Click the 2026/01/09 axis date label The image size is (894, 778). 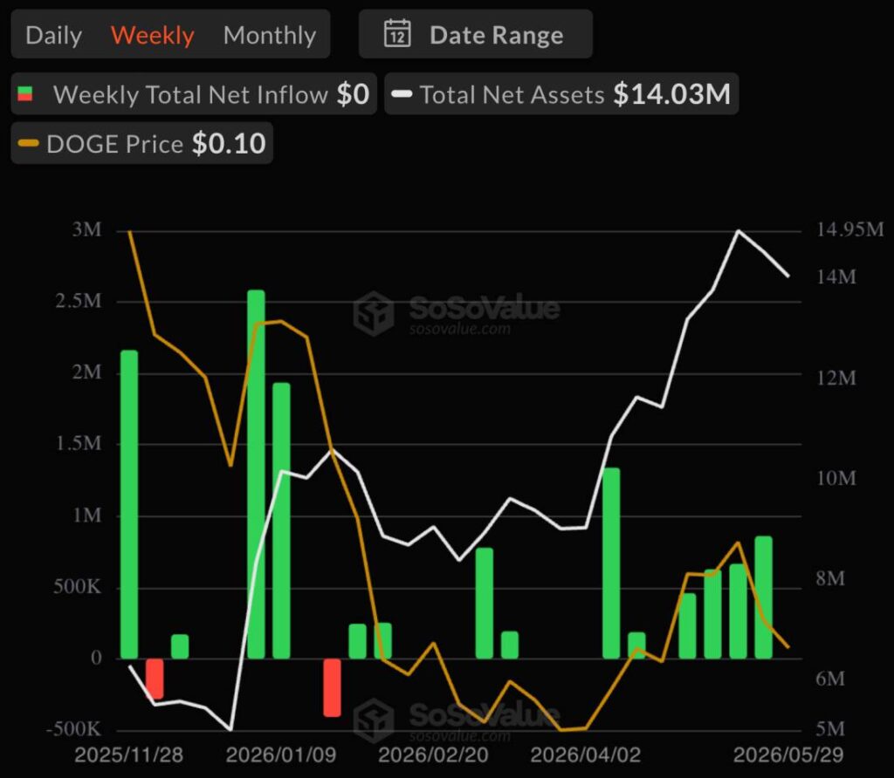(281, 755)
